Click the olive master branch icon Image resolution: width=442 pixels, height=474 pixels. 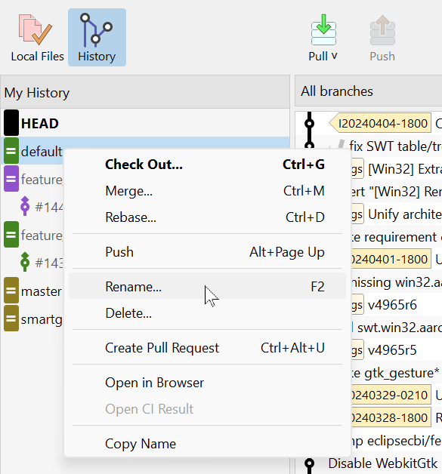[11, 291]
